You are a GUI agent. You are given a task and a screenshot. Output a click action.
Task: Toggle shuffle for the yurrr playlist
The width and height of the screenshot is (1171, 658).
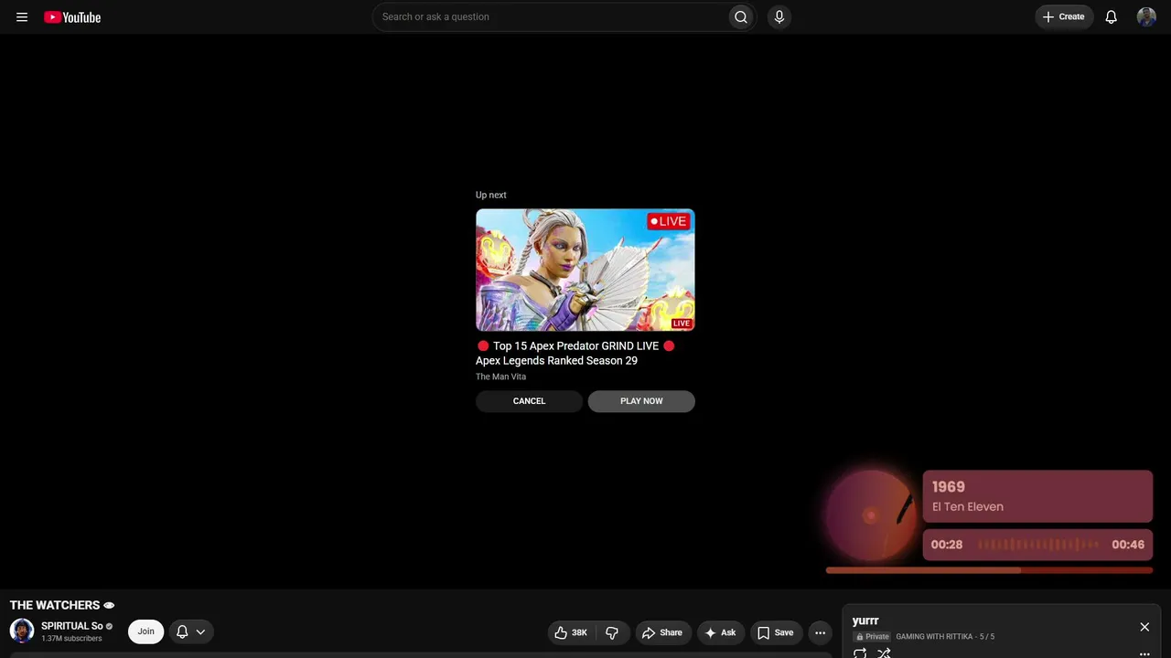click(x=884, y=653)
